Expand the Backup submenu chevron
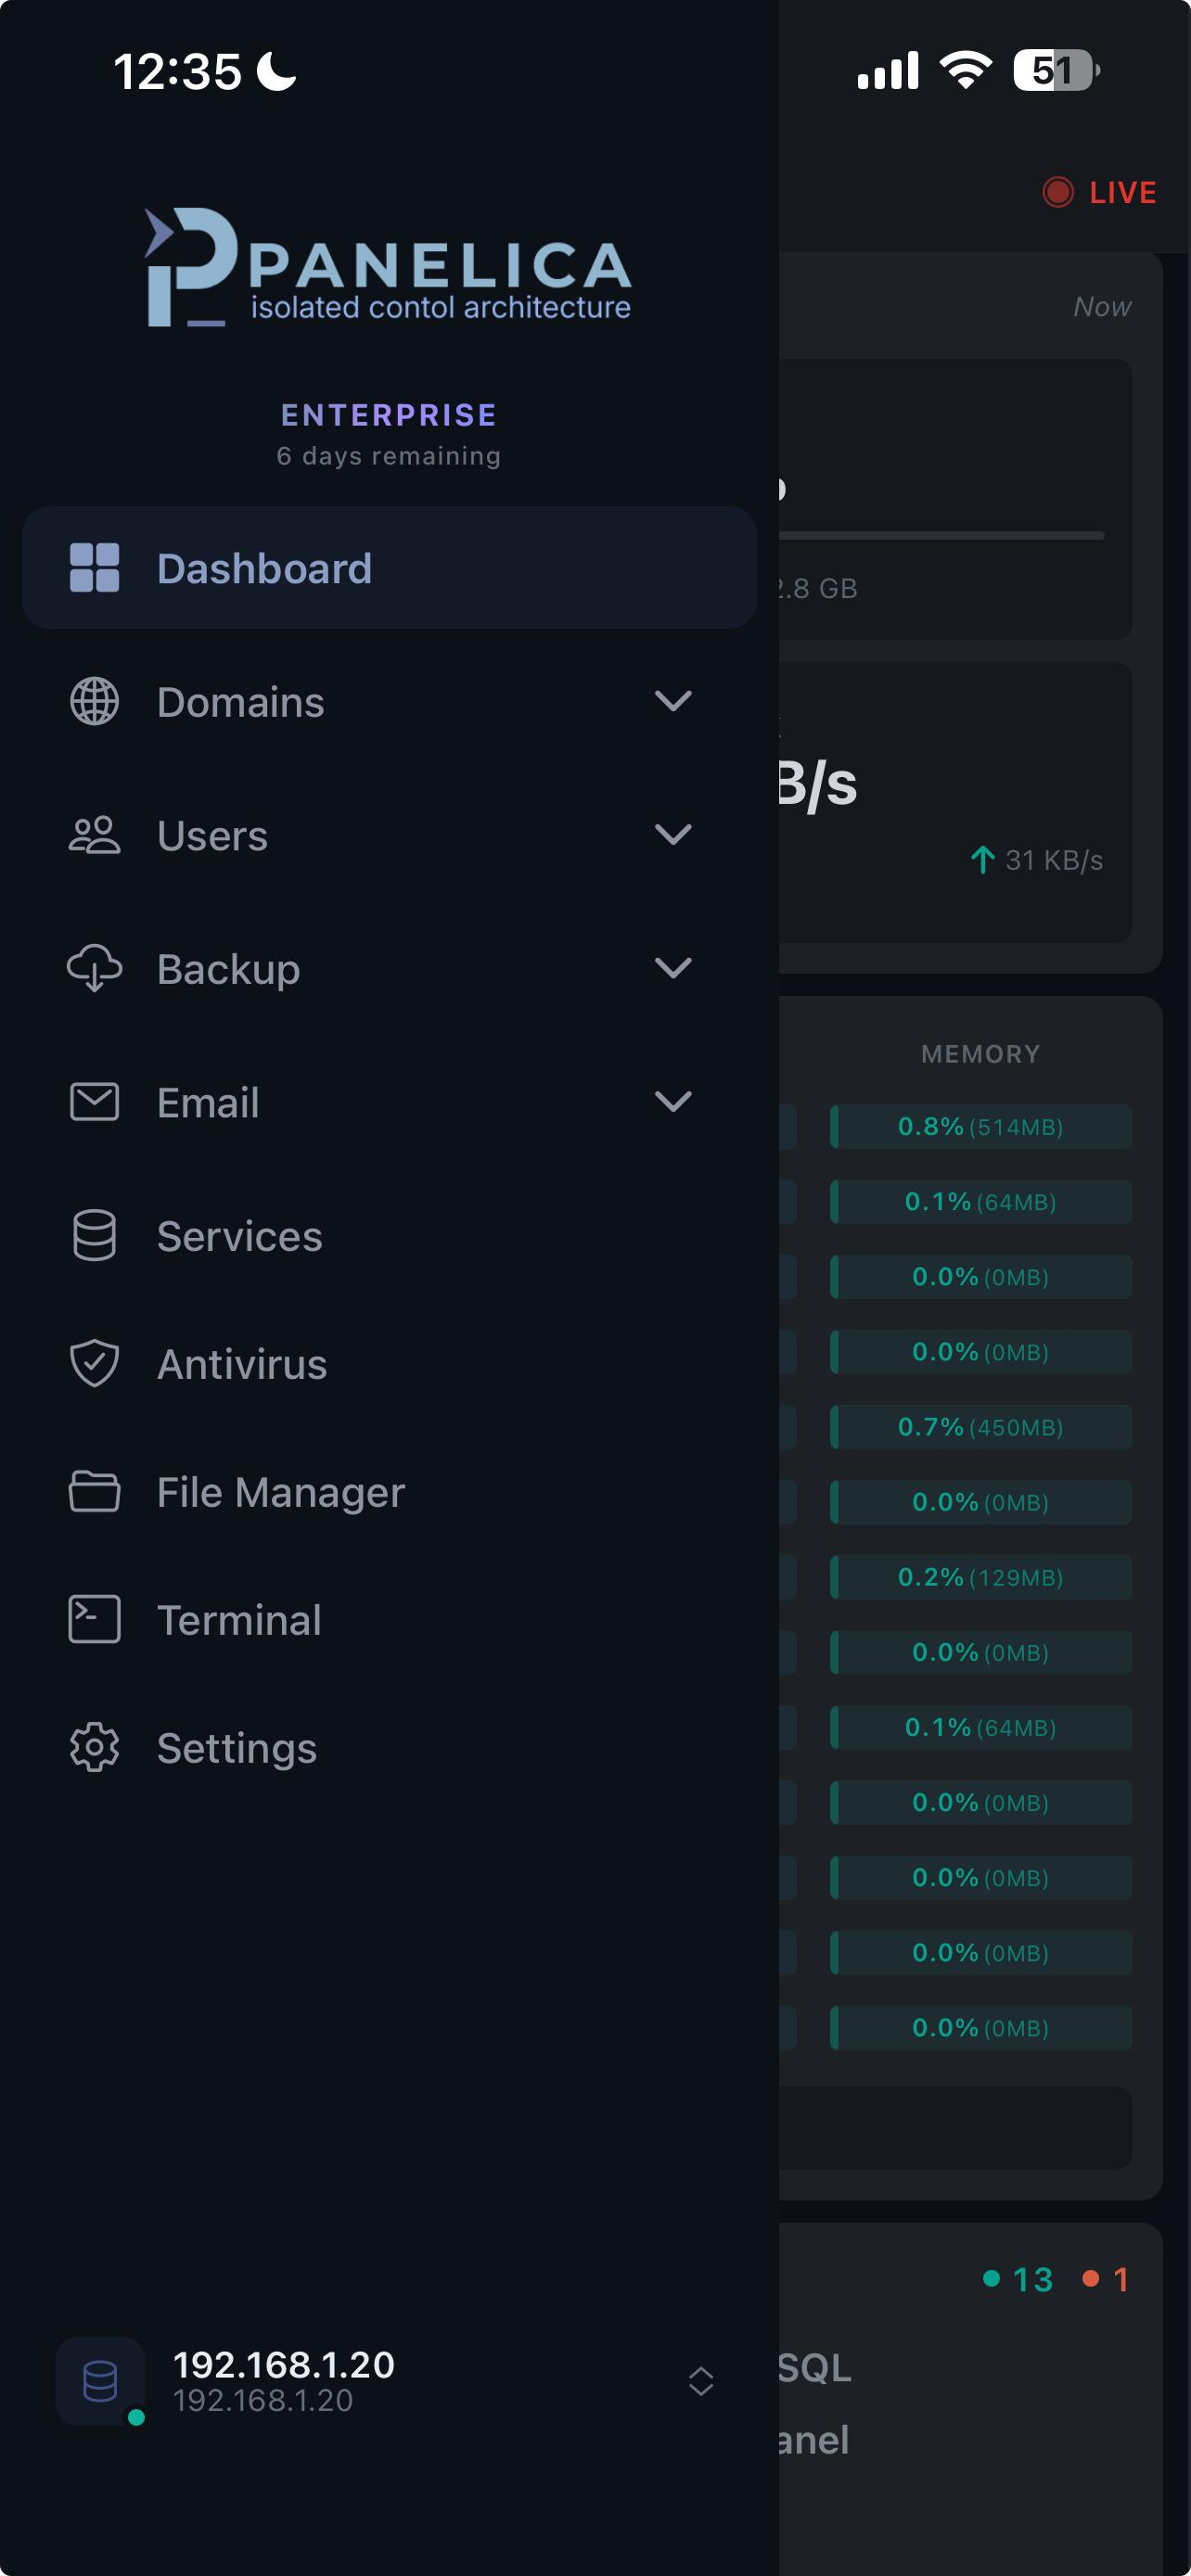The image size is (1191, 2576). tap(673, 968)
